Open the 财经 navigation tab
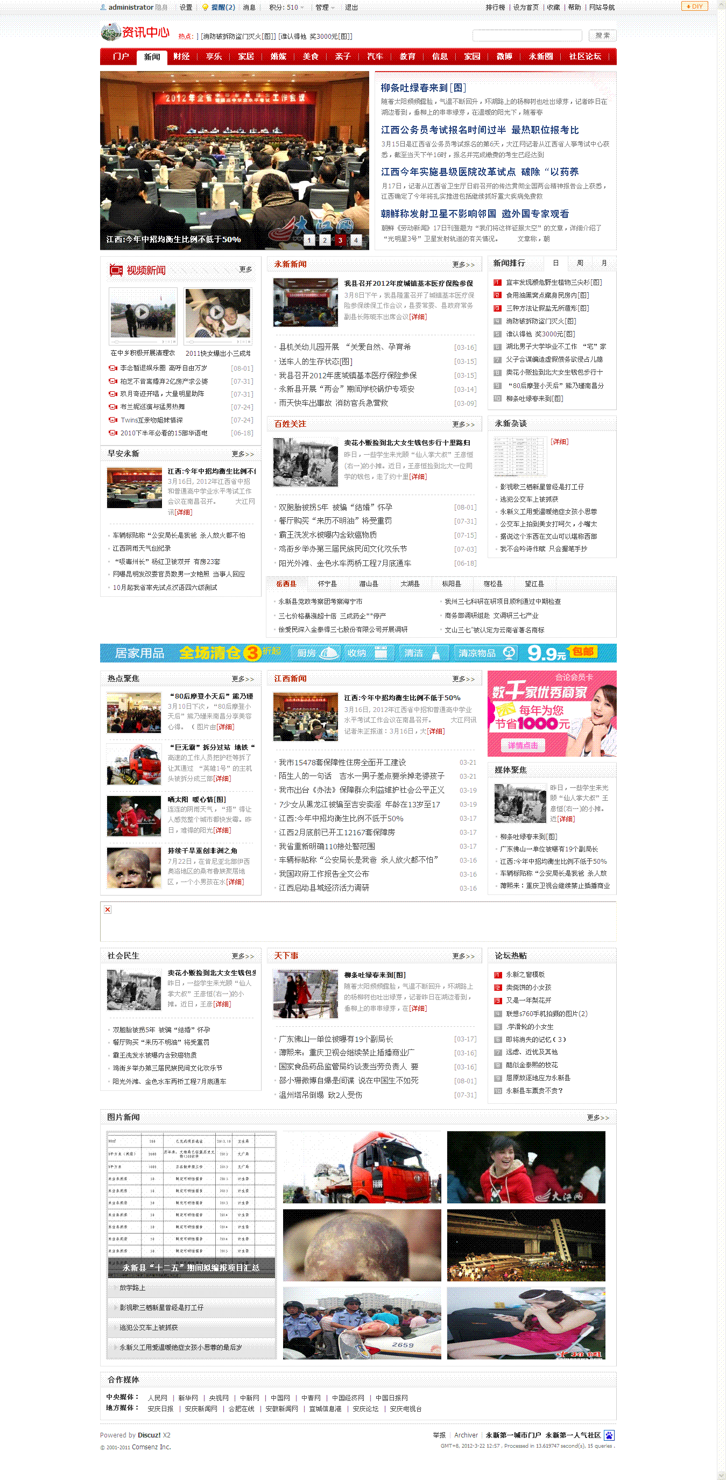 [x=181, y=57]
